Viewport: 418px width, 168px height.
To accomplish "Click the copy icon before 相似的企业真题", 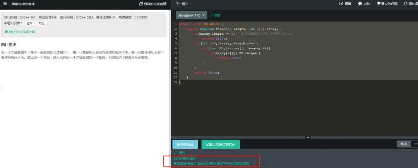I will [x=141, y=4].
